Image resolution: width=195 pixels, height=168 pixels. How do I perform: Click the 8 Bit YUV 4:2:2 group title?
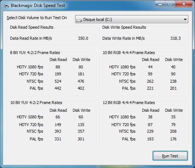(x=35, y=53)
